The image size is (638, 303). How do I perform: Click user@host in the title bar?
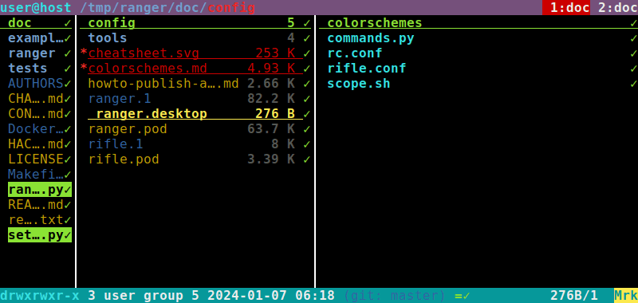pos(35,7)
